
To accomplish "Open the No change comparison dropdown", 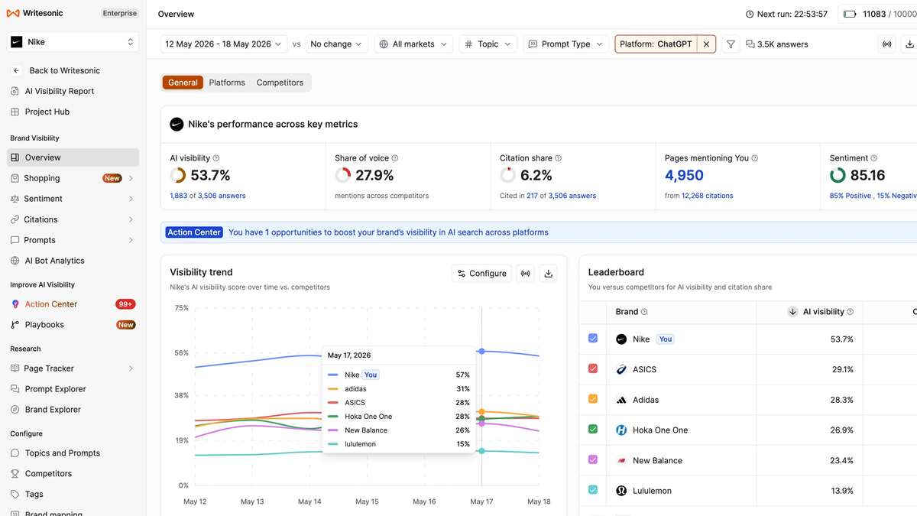I will (x=336, y=44).
